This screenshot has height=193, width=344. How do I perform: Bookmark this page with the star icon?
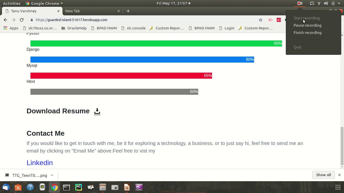click(260, 20)
